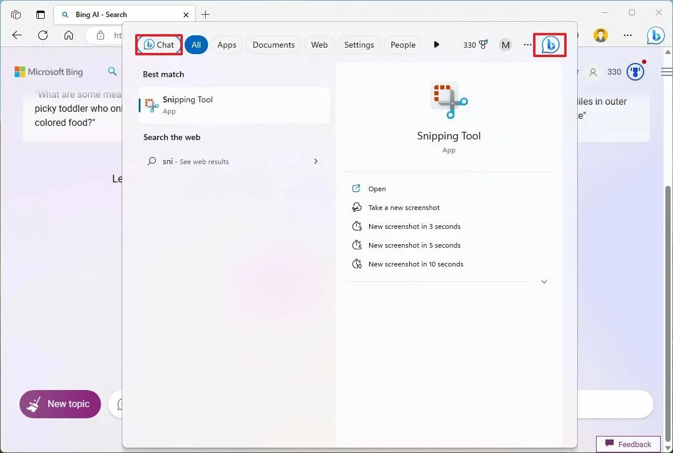Image resolution: width=673 pixels, height=453 pixels.
Task: Open Bing Chat from search panel
Action: (x=159, y=45)
